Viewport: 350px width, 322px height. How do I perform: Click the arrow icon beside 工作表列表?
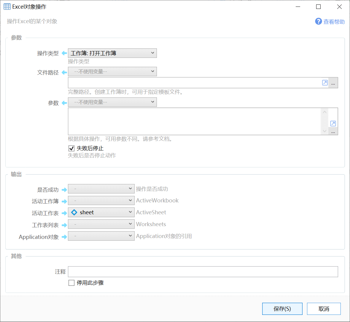tap(64, 225)
